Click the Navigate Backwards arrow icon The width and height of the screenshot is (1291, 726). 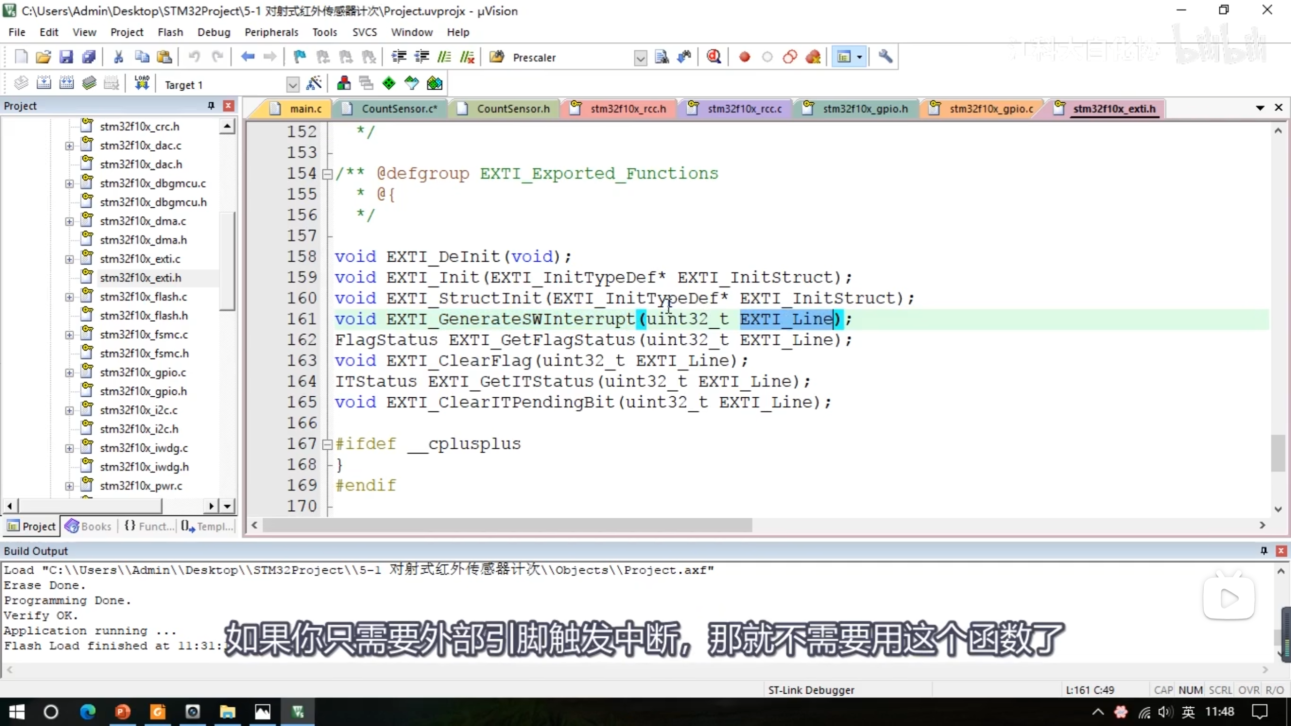[x=247, y=57]
